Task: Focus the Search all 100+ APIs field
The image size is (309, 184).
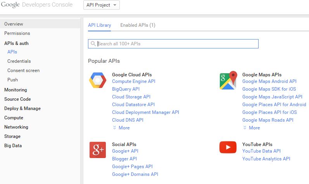Action: (x=173, y=44)
